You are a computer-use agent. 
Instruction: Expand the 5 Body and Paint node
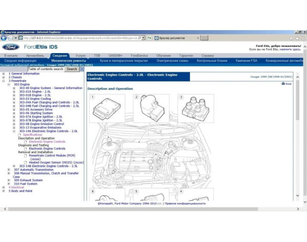[x=4, y=191]
